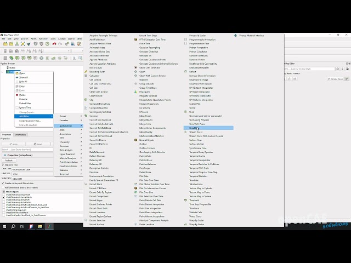Click the Glyph icon in filters toolbar
351x263 pixels.
click(42, 58)
